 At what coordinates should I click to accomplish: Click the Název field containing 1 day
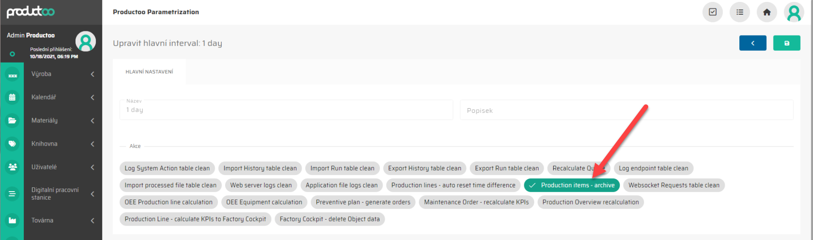(x=286, y=110)
